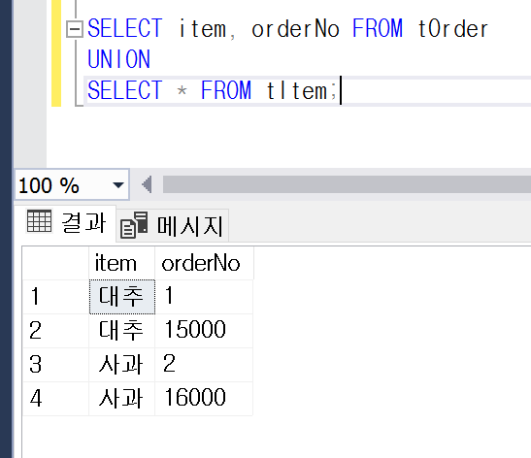Select row header number 1
Image resolution: width=531 pixels, height=458 pixels.
pyautogui.click(x=56, y=297)
